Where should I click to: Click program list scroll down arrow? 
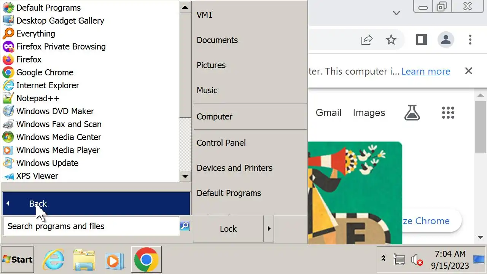185,176
